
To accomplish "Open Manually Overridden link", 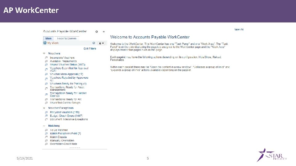I will [62, 140].
